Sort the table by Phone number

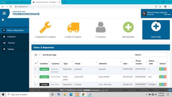pos(141,62)
